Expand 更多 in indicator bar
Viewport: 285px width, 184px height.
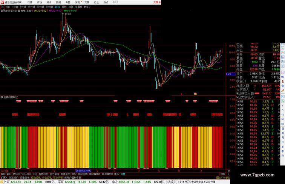coord(116,174)
